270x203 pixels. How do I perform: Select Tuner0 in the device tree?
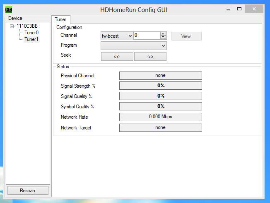(x=31, y=33)
